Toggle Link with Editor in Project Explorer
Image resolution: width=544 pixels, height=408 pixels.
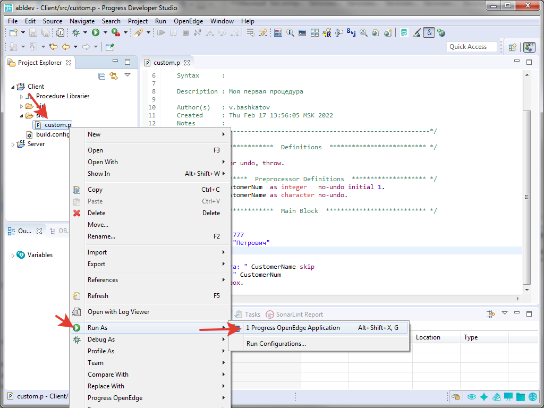pyautogui.click(x=114, y=76)
